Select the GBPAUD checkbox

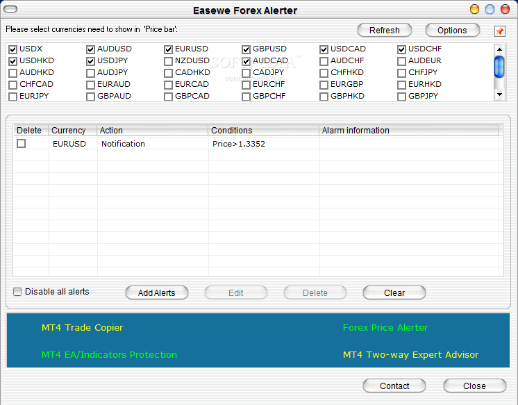(x=90, y=97)
